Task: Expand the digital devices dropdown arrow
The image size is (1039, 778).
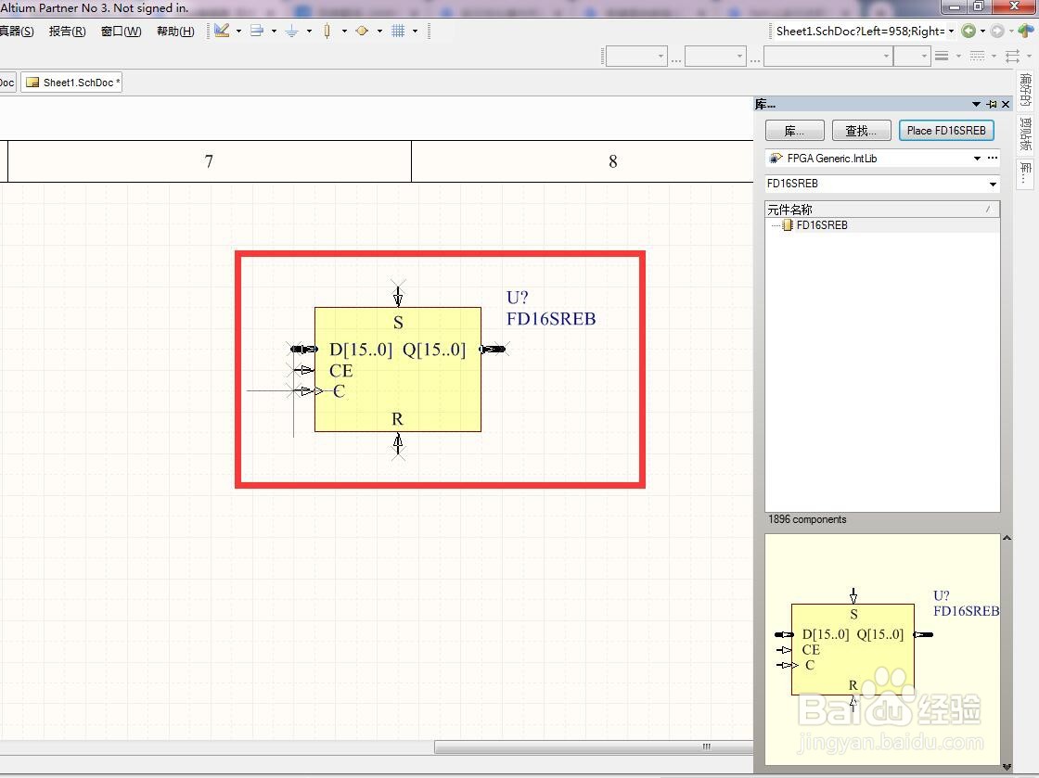Action: (x=344, y=32)
